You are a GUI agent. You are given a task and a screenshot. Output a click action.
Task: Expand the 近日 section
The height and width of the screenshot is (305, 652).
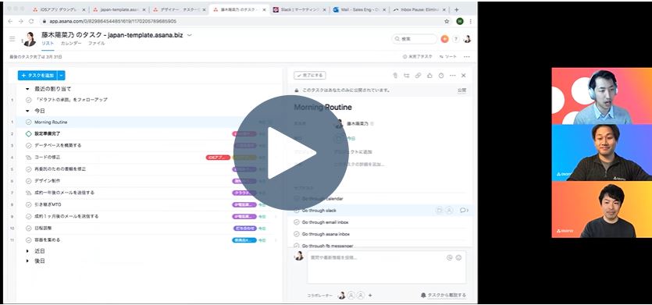coord(27,251)
